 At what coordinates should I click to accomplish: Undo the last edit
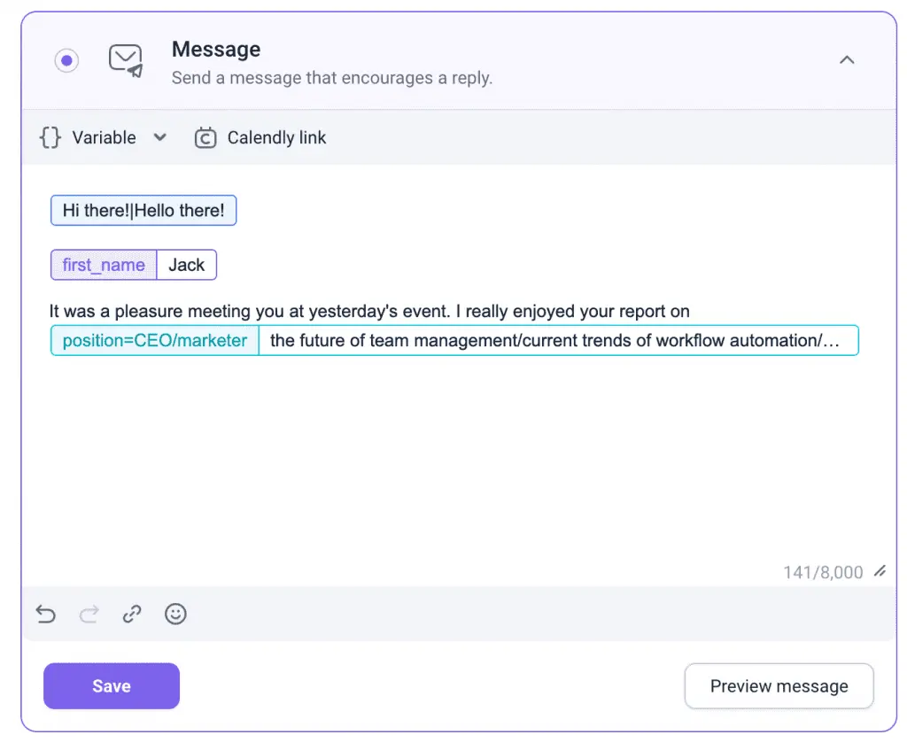(x=46, y=614)
